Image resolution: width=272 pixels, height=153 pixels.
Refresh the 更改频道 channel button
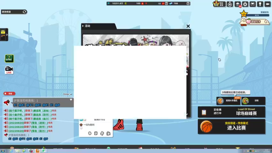coord(24,12)
